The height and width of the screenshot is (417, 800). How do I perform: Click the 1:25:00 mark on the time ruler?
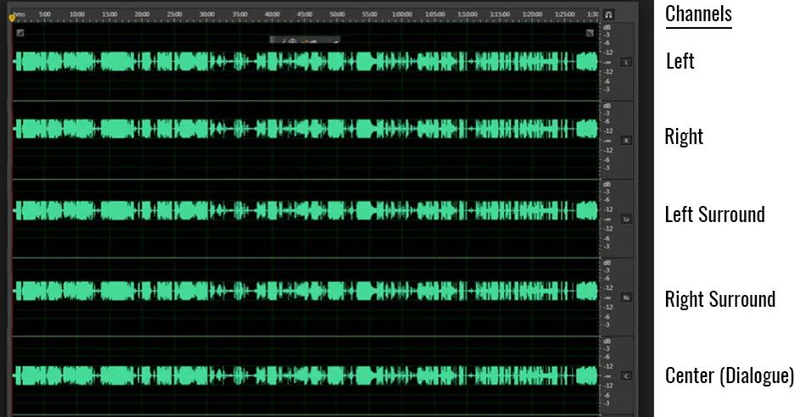point(565,14)
